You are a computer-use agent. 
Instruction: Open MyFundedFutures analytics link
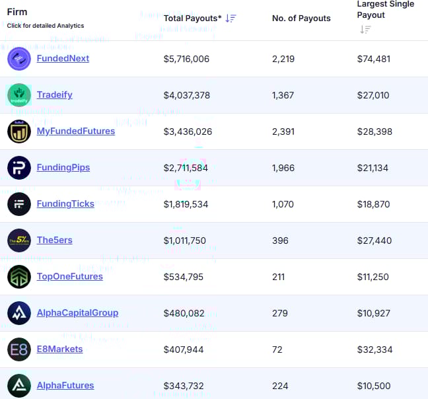tap(75, 131)
